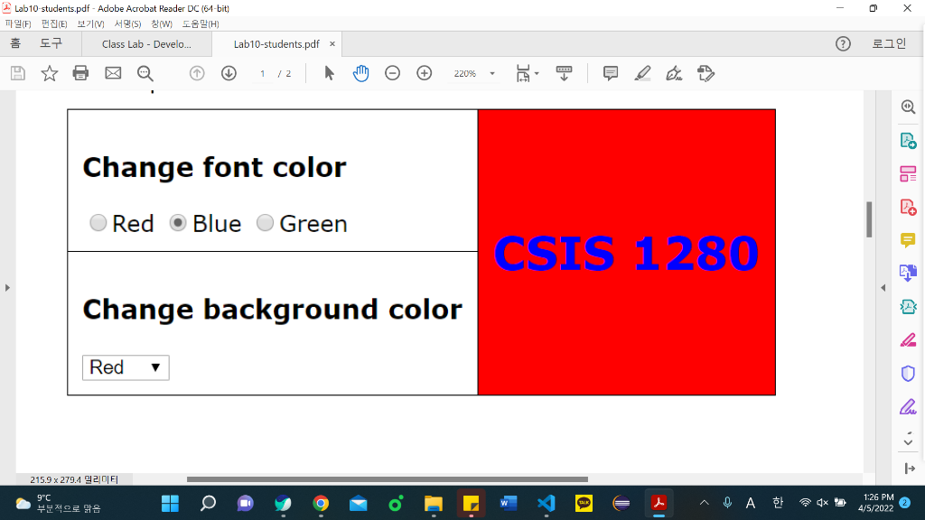
Task: Click the Print icon
Action: pyautogui.click(x=80, y=73)
